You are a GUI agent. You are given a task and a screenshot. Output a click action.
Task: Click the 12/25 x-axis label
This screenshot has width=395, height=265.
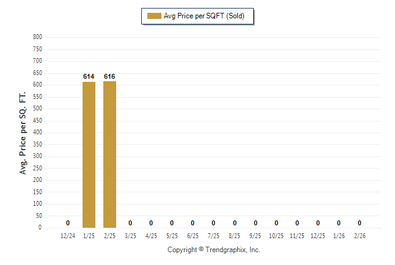point(318,236)
